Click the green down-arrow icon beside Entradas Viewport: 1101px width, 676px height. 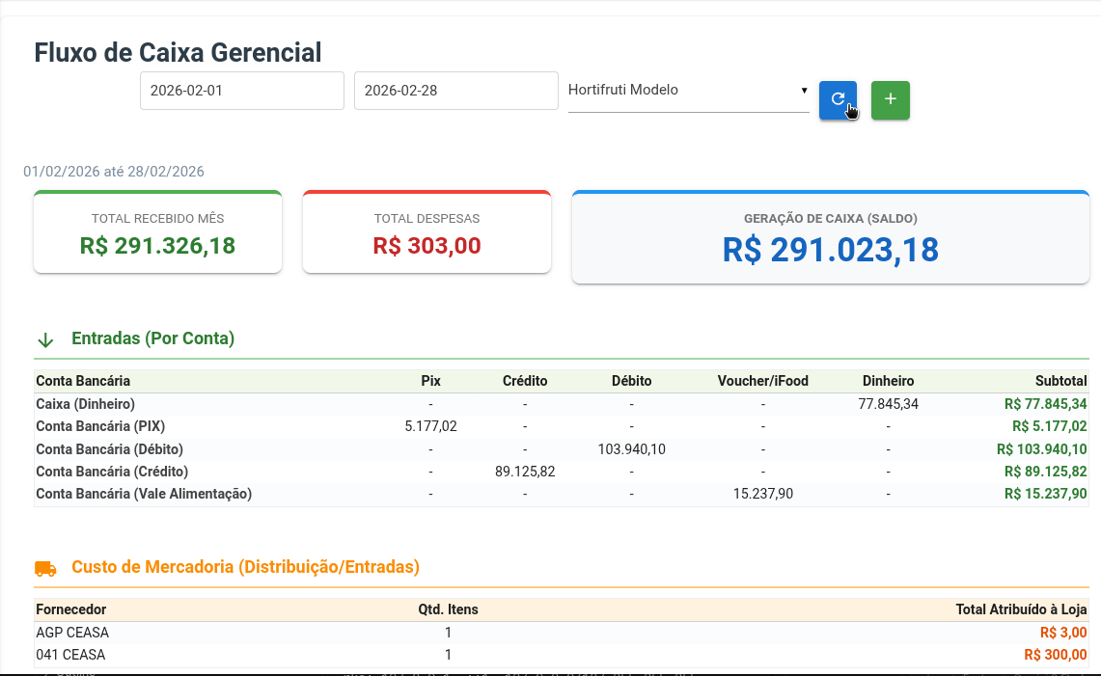[x=45, y=338]
